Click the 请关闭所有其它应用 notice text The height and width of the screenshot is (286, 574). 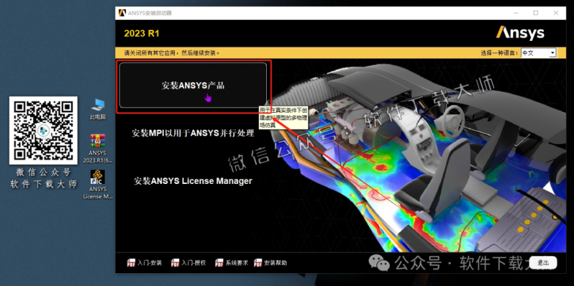172,53
